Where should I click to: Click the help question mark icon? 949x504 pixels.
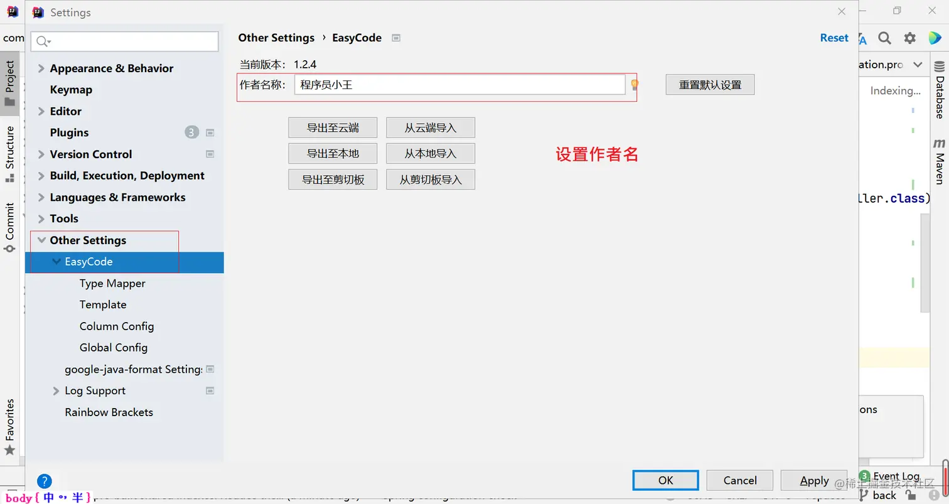[44, 481]
